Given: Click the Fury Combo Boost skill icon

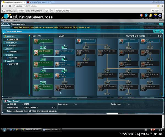Looking at the screenshot, I should 36,87.
